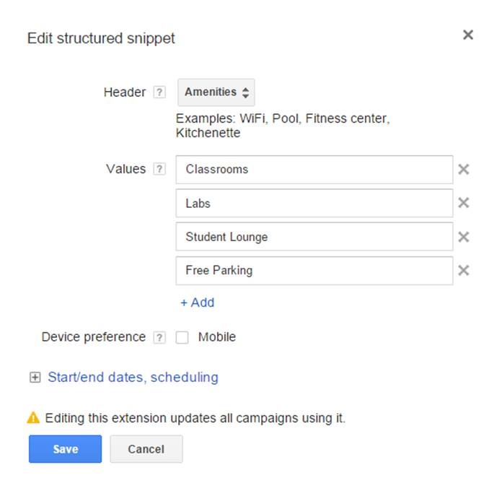Cancel editing the snippet
The image size is (502, 491).
146,449
